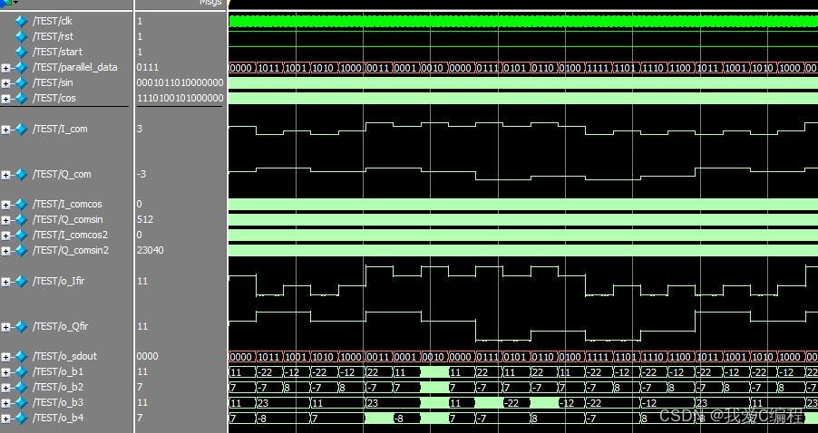Click the diamond icon beside /TEST/clk
Screen dimensions: 818x433
click(21, 22)
